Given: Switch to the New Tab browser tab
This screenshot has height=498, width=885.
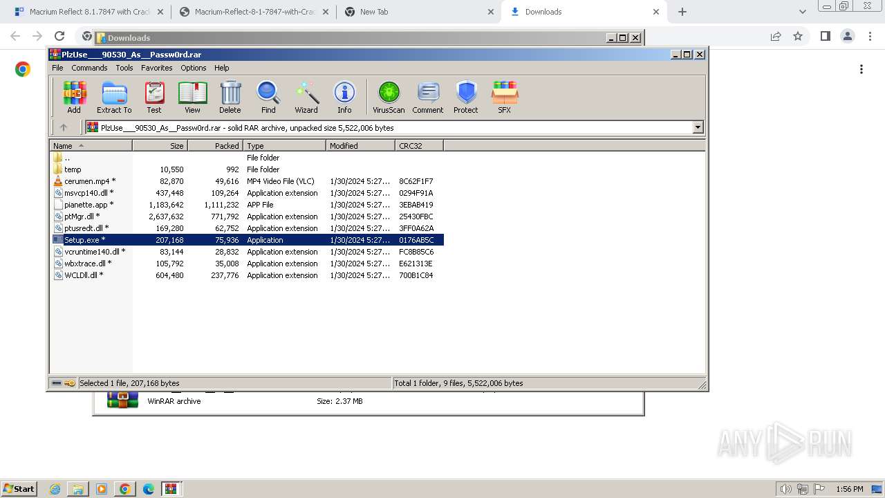Looking at the screenshot, I should (419, 12).
